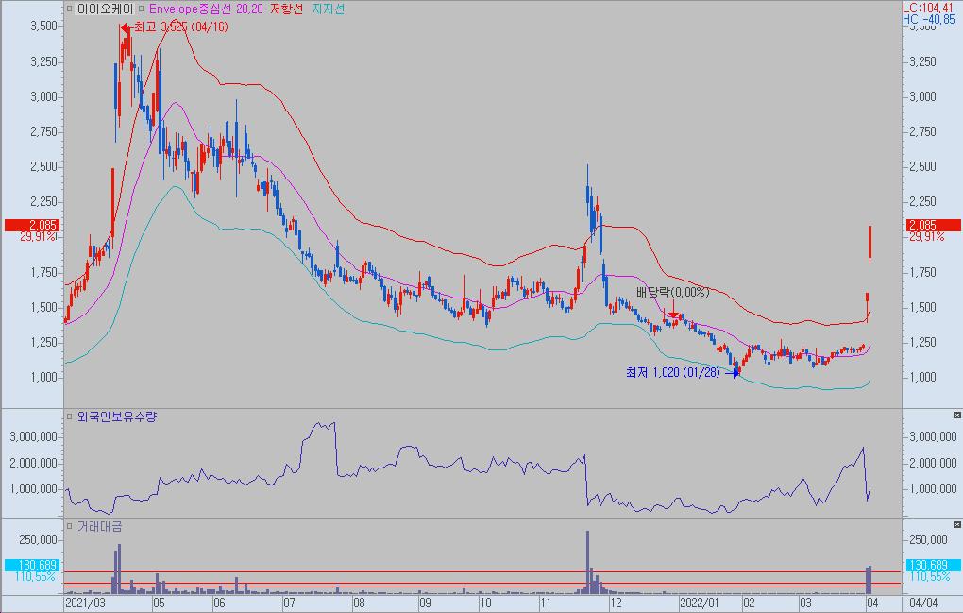Select the 아이오케이 stock name label
The width and height of the screenshot is (963, 613).
(x=105, y=9)
